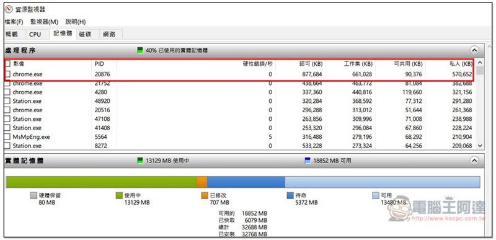
Task: Switch to the CPU tab
Action: 35,35
